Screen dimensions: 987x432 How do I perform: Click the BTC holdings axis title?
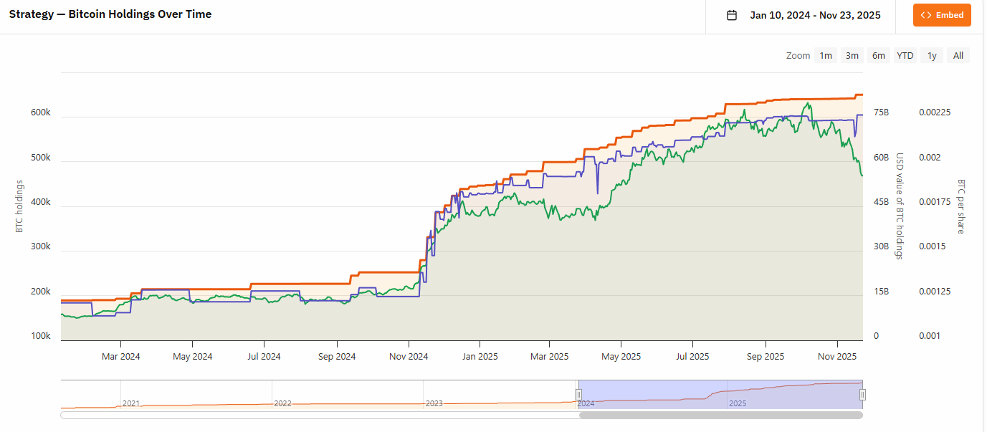pyautogui.click(x=19, y=206)
